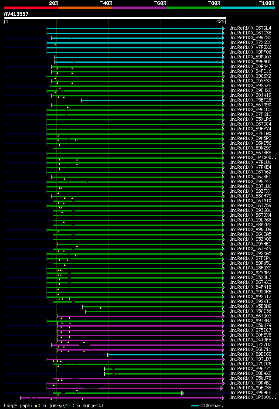Click label UniRef100_B8AH75
Image resolution: width=279 pixels, height=409 pixels.
coord(250,196)
